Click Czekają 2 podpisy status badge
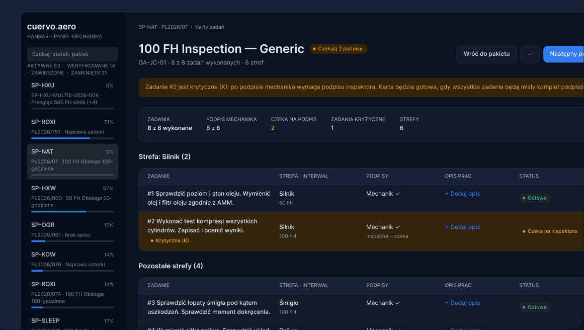This screenshot has width=584, height=330. pyautogui.click(x=338, y=49)
